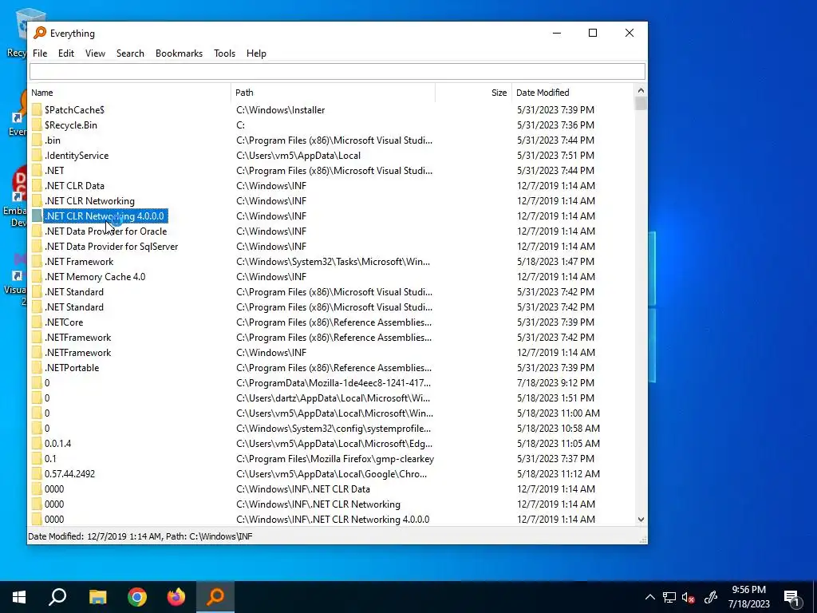The height and width of the screenshot is (613, 817).
Task: Open the File menu
Action: (40, 53)
